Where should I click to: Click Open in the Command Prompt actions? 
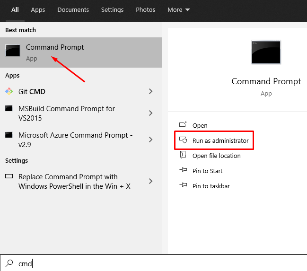click(x=200, y=125)
